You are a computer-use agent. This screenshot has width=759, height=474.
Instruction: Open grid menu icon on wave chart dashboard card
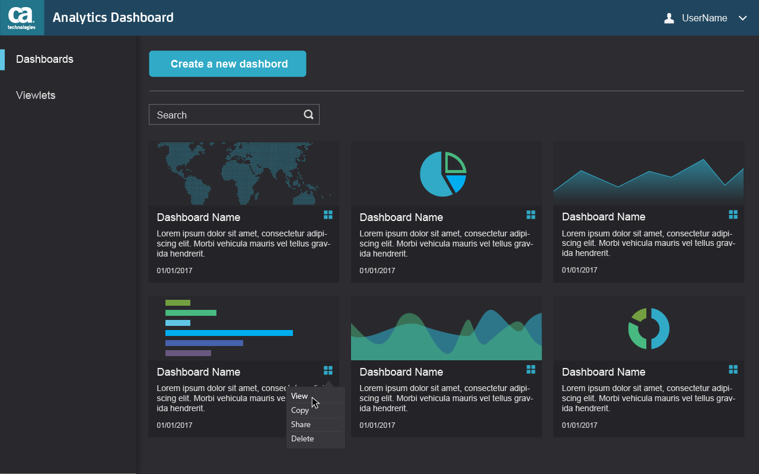pos(531,369)
